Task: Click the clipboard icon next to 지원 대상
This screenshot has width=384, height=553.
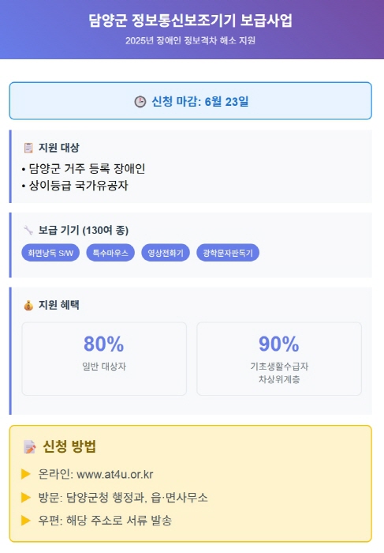Action: [28, 148]
